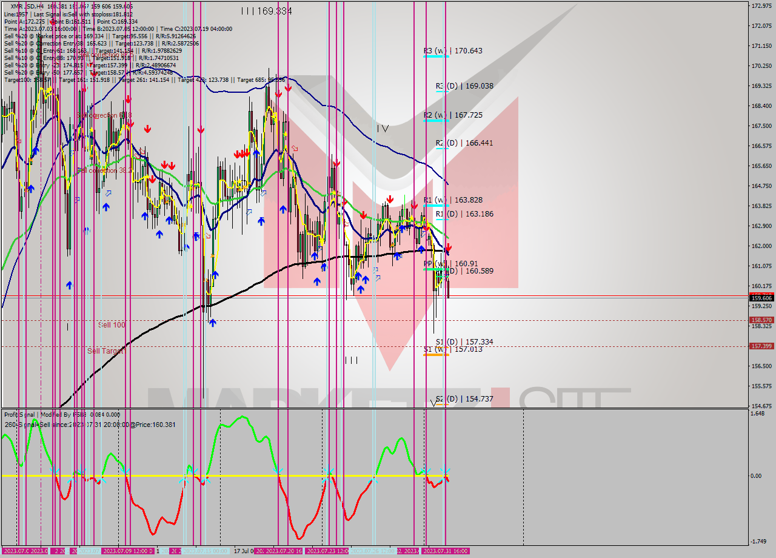Screen dimensions: 776x558
Task: Select the 2023.07.31 16:00 time marker
Action: click(x=445, y=551)
